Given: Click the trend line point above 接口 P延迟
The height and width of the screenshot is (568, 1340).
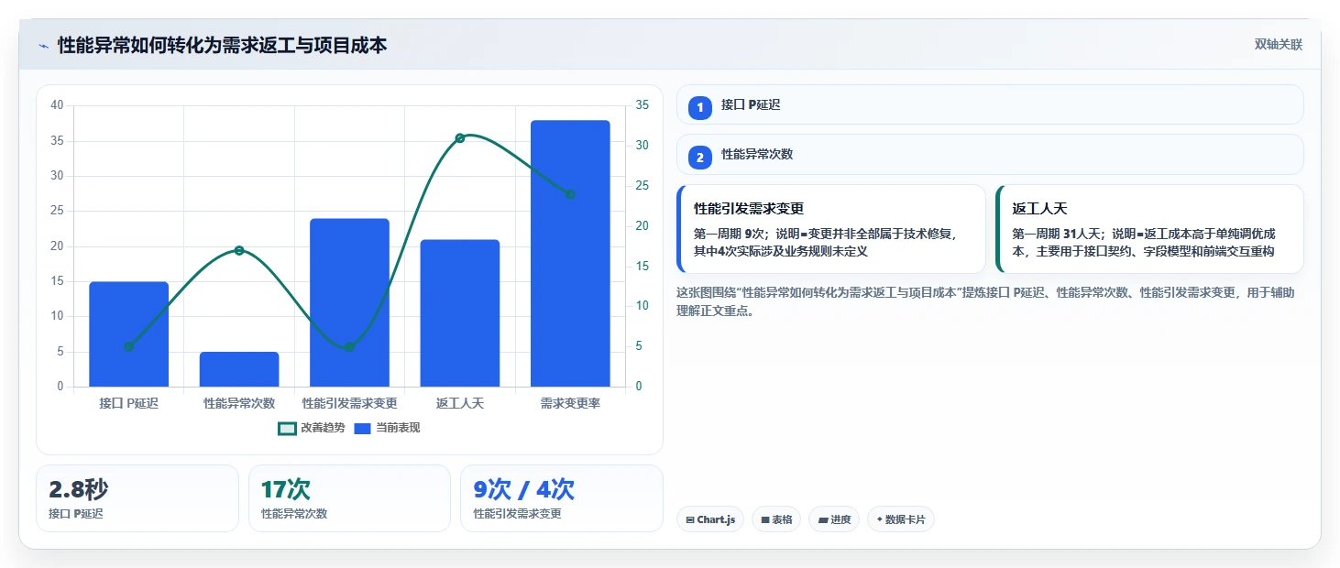Looking at the screenshot, I should (x=128, y=346).
